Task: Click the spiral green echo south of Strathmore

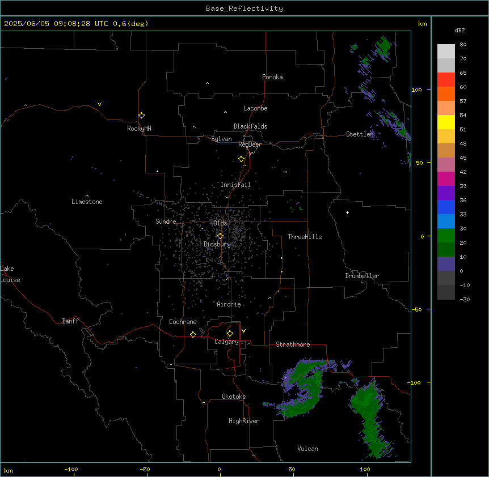Action: [306, 387]
